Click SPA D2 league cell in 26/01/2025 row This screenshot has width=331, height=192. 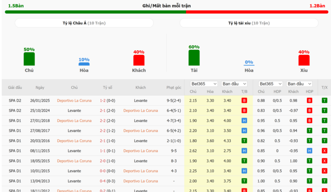tap(15, 101)
